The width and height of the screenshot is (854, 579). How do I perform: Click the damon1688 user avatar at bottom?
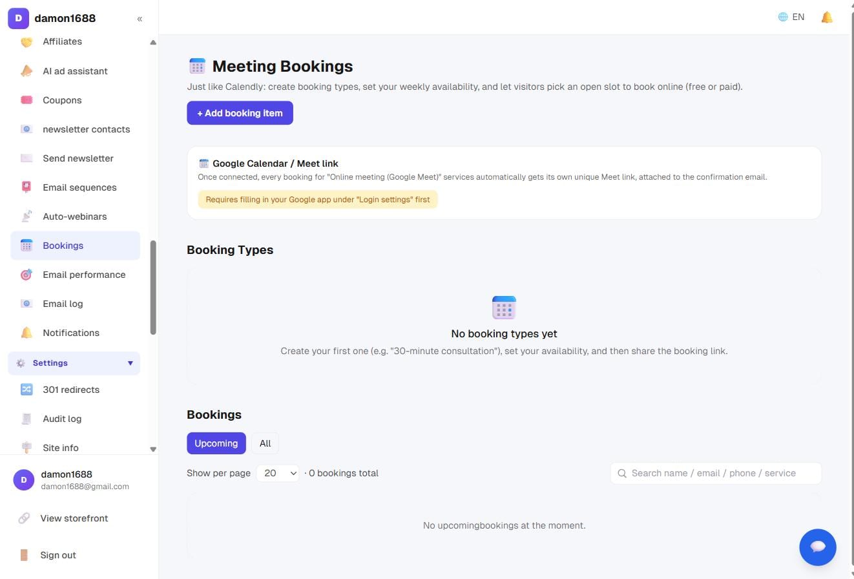pos(24,479)
